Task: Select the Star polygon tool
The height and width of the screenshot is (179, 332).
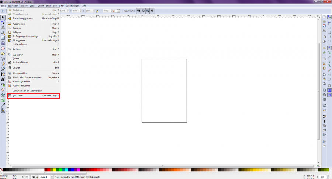Action: (x=3, y=53)
